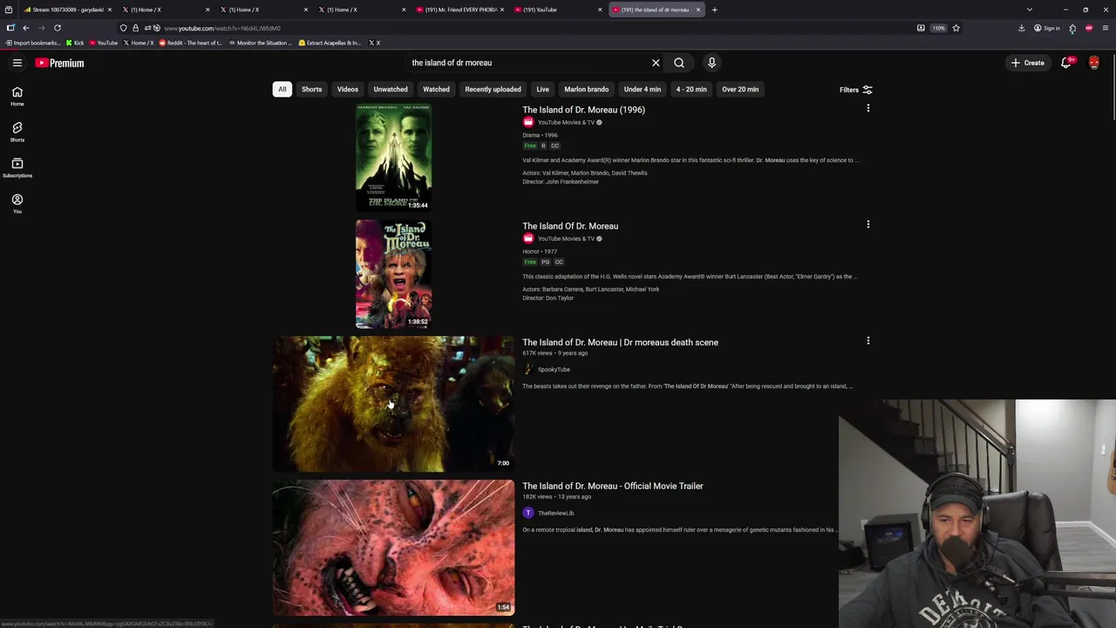
Task: Open the Dr moreaus death scene video title
Action: (x=620, y=342)
